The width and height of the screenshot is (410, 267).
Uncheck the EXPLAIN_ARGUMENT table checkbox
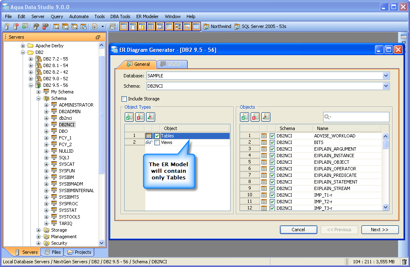point(272,149)
